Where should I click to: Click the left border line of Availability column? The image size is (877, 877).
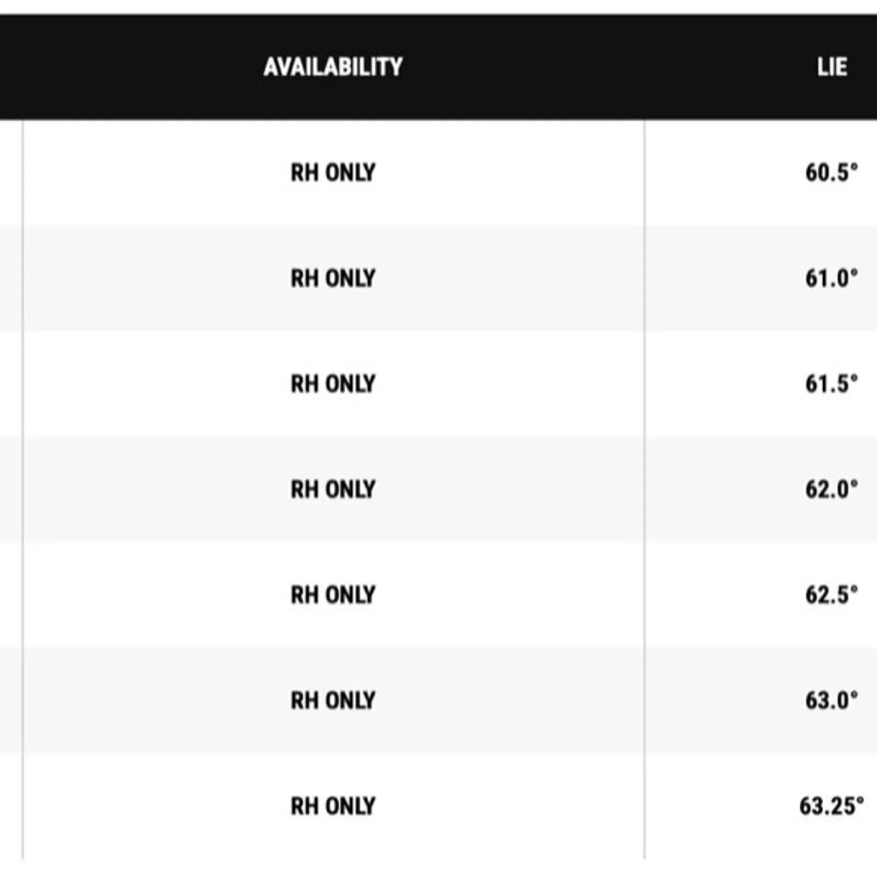click(23, 489)
